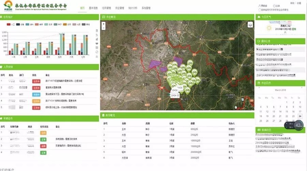Click the 新闻动态 header icon

(259, 130)
